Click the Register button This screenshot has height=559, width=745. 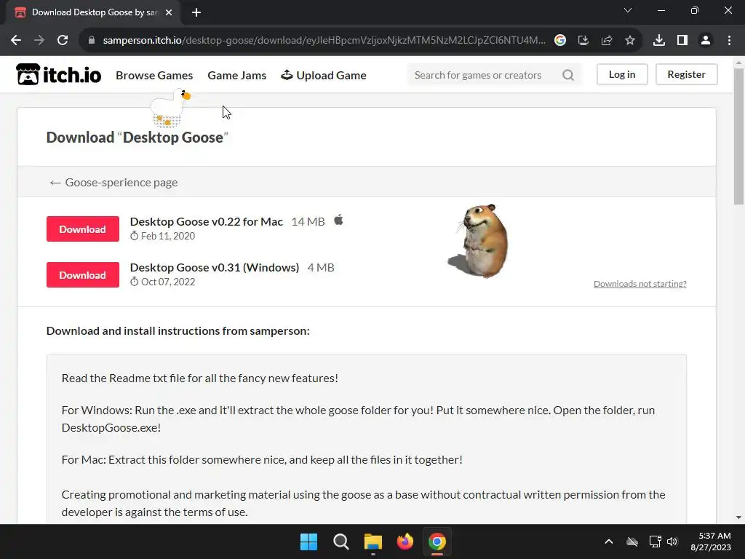tap(687, 74)
